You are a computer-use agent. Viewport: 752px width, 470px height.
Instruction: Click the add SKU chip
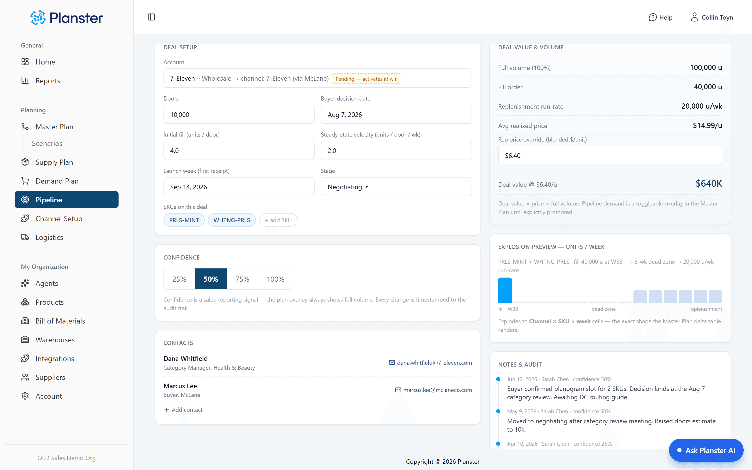coord(278,220)
